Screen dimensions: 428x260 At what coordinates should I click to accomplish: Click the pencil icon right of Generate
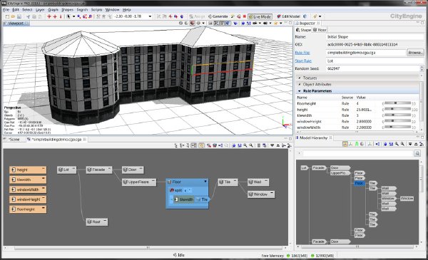click(x=233, y=16)
